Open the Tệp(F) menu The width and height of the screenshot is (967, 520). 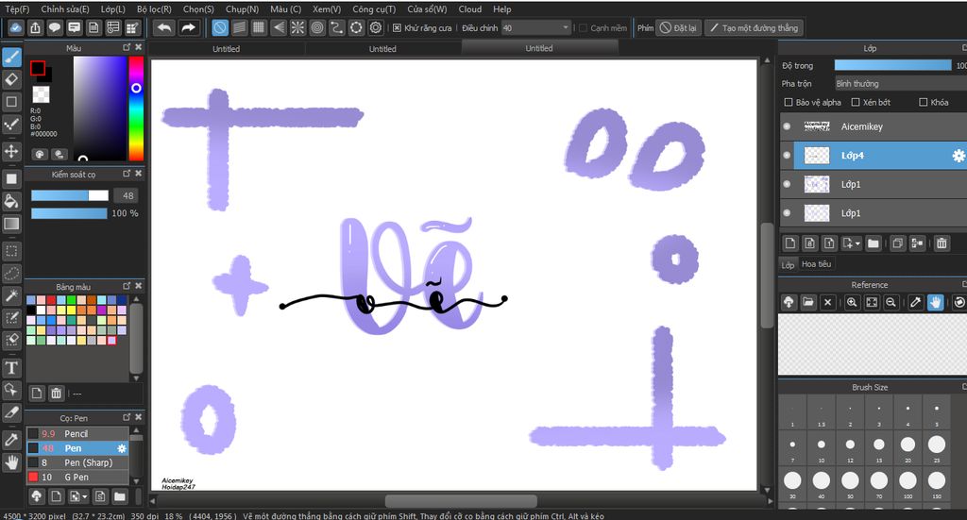[17, 9]
